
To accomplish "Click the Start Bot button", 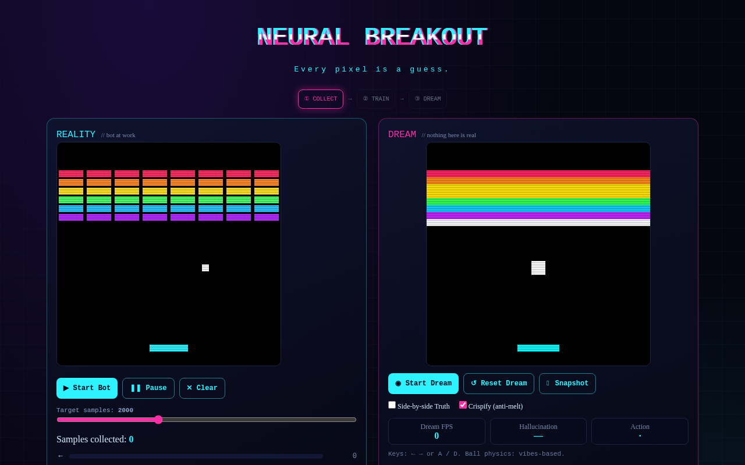I will [x=87, y=388].
